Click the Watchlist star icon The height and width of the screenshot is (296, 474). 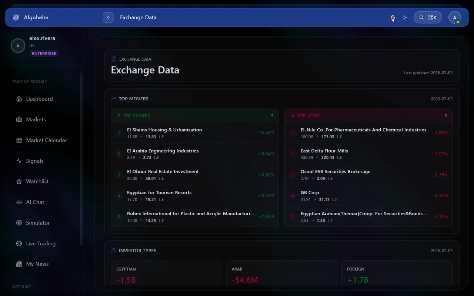[19, 181]
